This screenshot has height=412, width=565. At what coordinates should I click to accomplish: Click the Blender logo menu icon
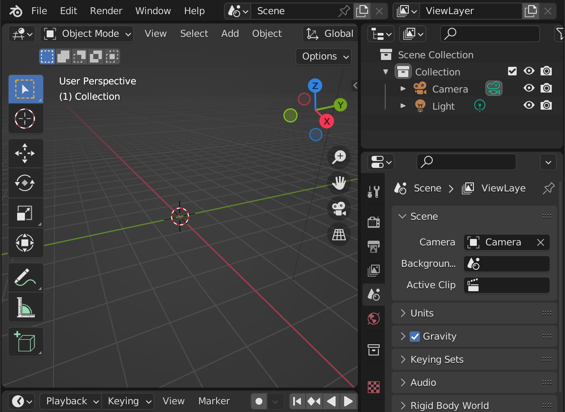[16, 11]
